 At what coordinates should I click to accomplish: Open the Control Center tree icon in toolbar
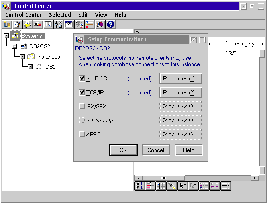(7, 25)
